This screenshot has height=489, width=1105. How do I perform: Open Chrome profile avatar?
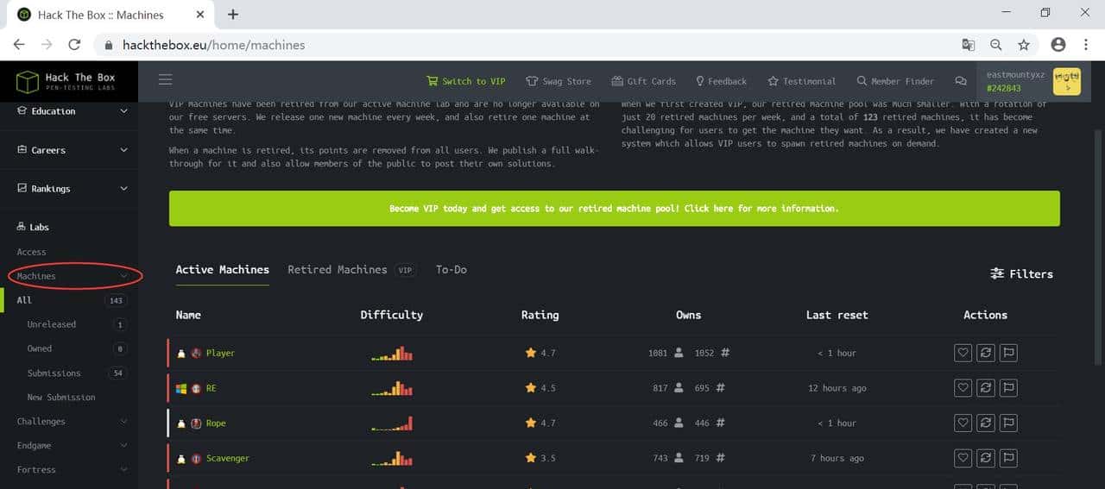[1058, 45]
